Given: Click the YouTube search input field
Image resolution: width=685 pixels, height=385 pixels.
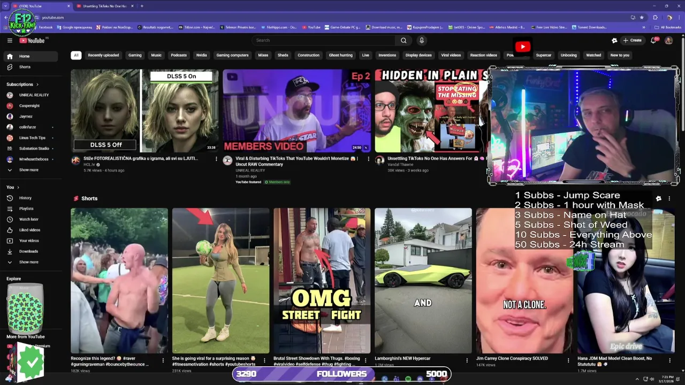Looking at the screenshot, I should coord(324,40).
